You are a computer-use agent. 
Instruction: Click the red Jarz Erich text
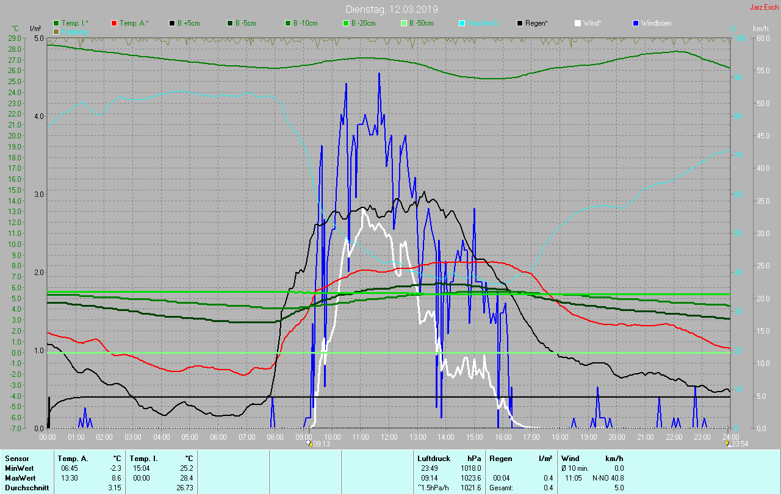(765, 7)
